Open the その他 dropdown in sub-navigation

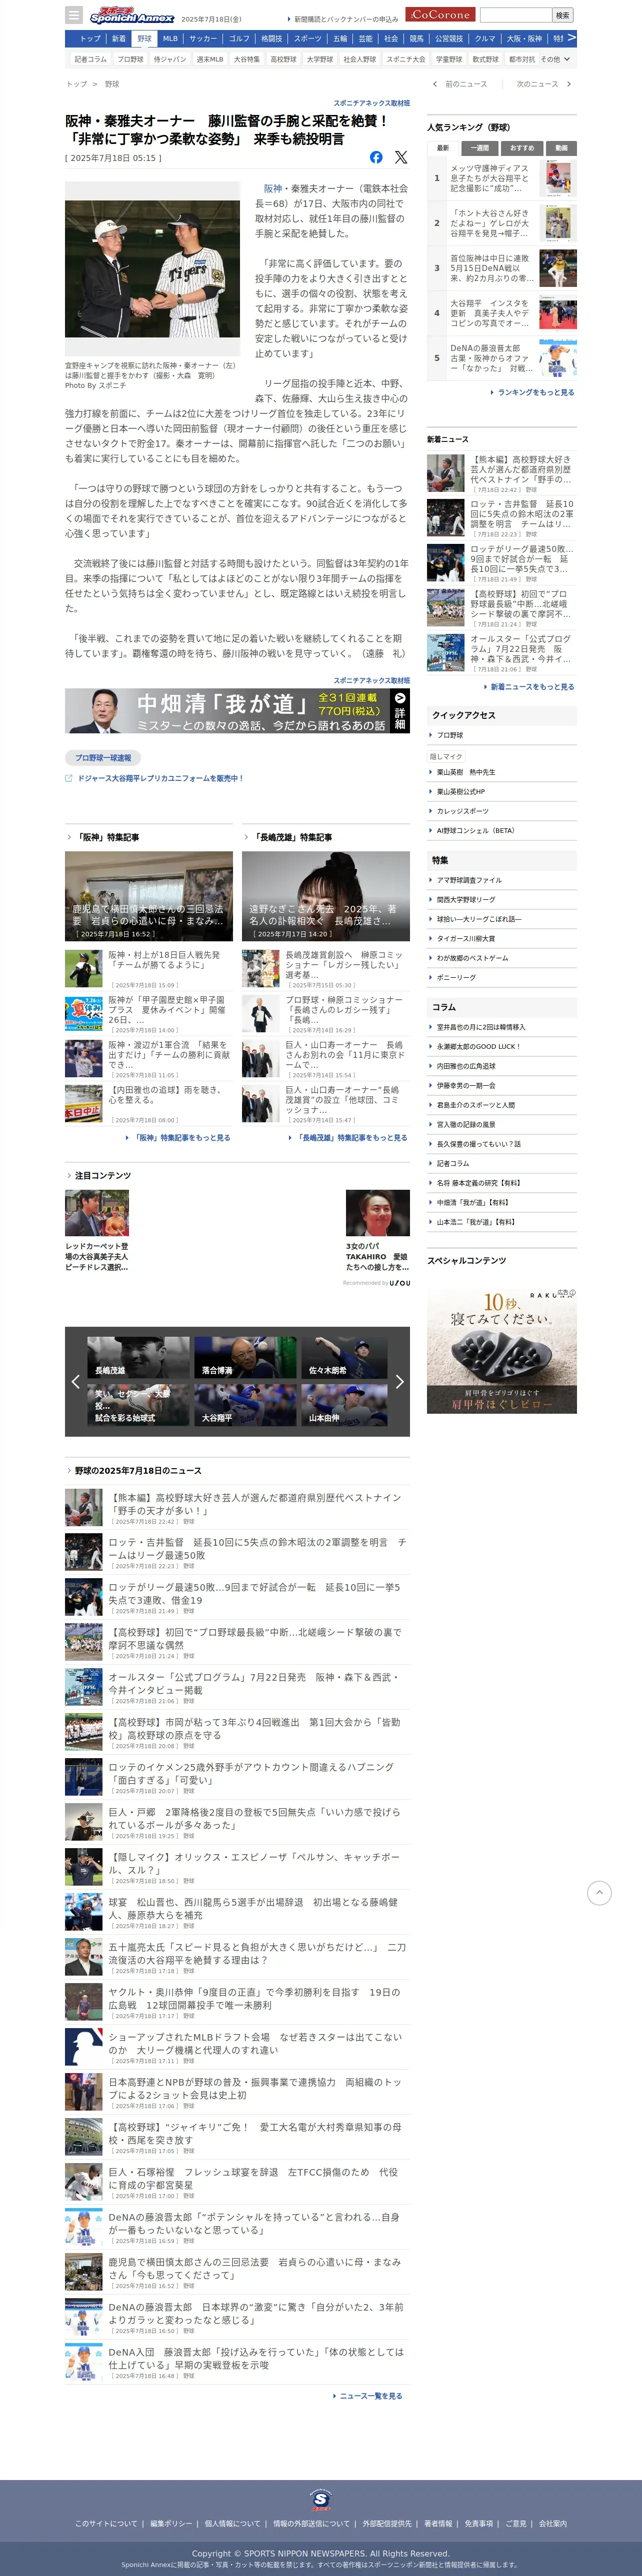[x=555, y=59]
